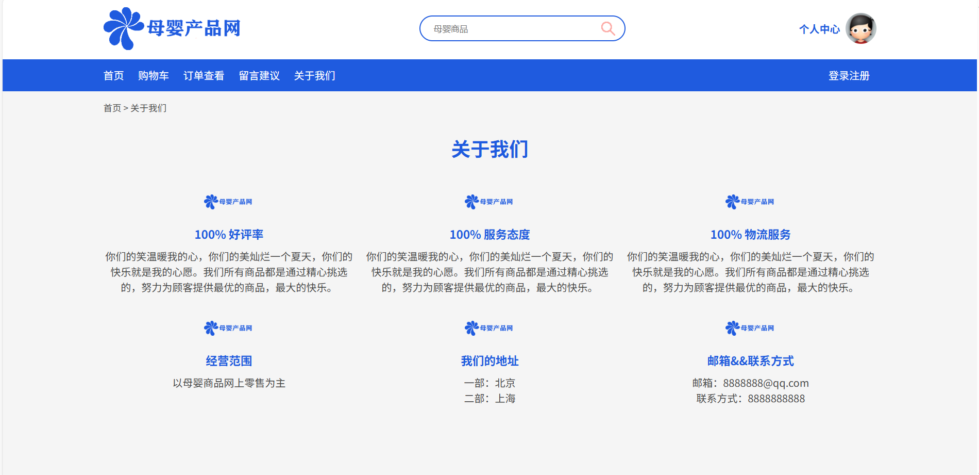Click 首页 in the breadcrumb trail
The image size is (979, 475).
point(112,108)
